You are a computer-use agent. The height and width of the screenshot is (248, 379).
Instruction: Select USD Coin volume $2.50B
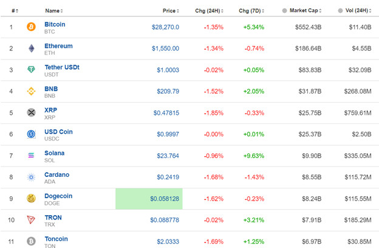point(361,134)
